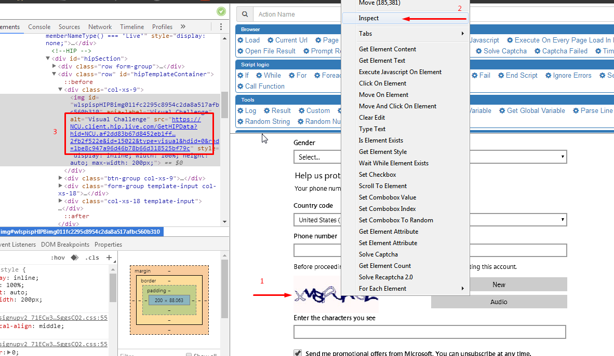This screenshot has width=614, height=356.
Task: Switch to the Console tab
Action: [39, 27]
